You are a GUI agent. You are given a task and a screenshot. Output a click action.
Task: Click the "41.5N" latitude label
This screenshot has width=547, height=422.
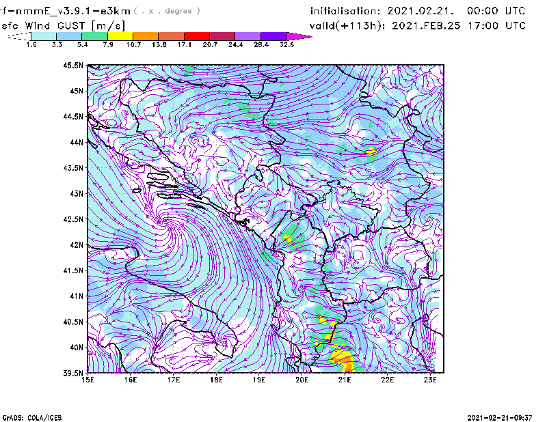pyautogui.click(x=73, y=270)
